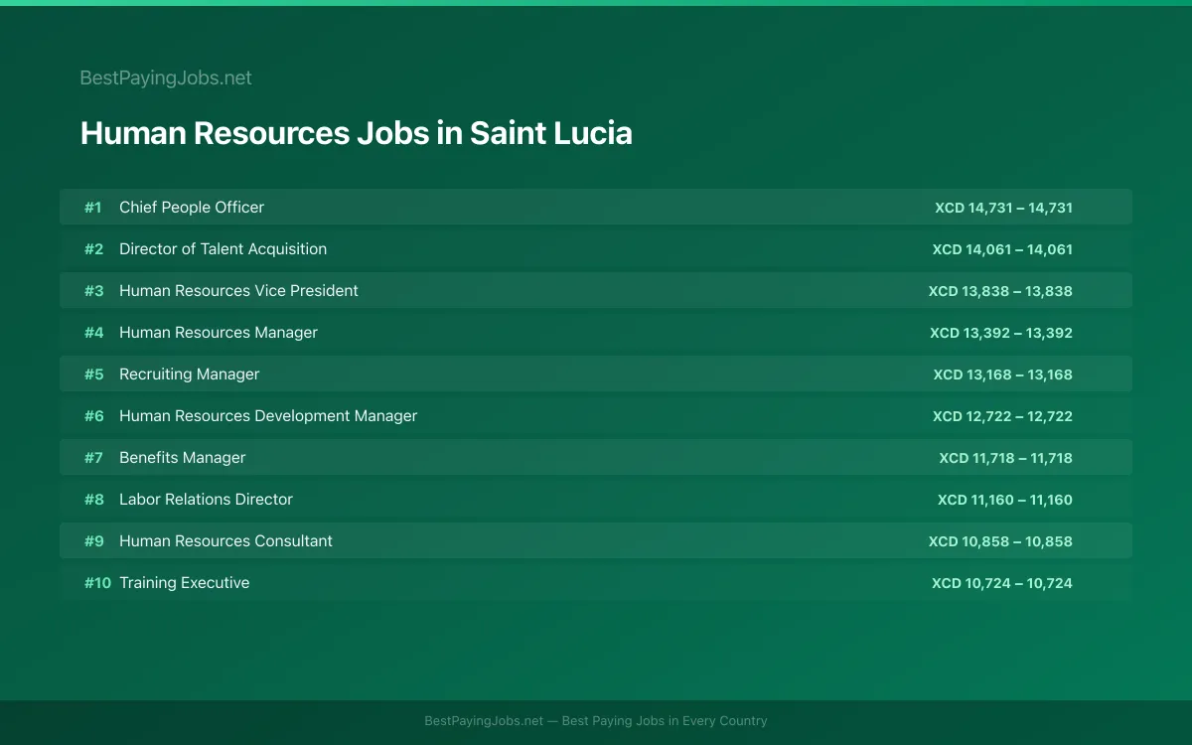Click salary XCD 13,838 – 13,838

[x=1000, y=291]
